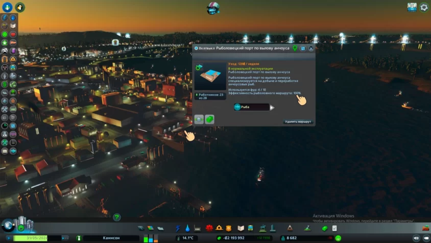The height and width of the screenshot is (243, 431).
Task: Click the green icon left of city name
Action: click(x=79, y=238)
